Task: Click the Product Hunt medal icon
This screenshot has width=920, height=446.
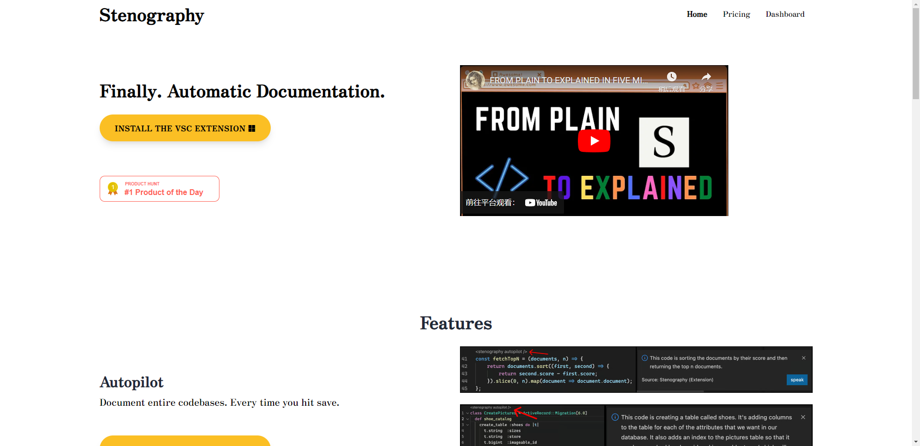Action: [x=113, y=189]
